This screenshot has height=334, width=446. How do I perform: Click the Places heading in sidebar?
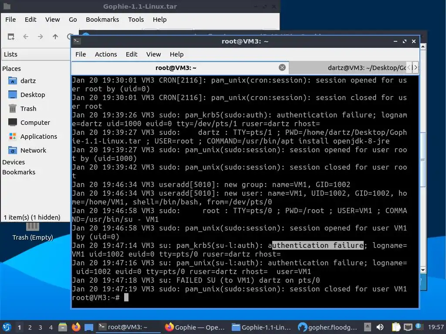pyautogui.click(x=11, y=68)
